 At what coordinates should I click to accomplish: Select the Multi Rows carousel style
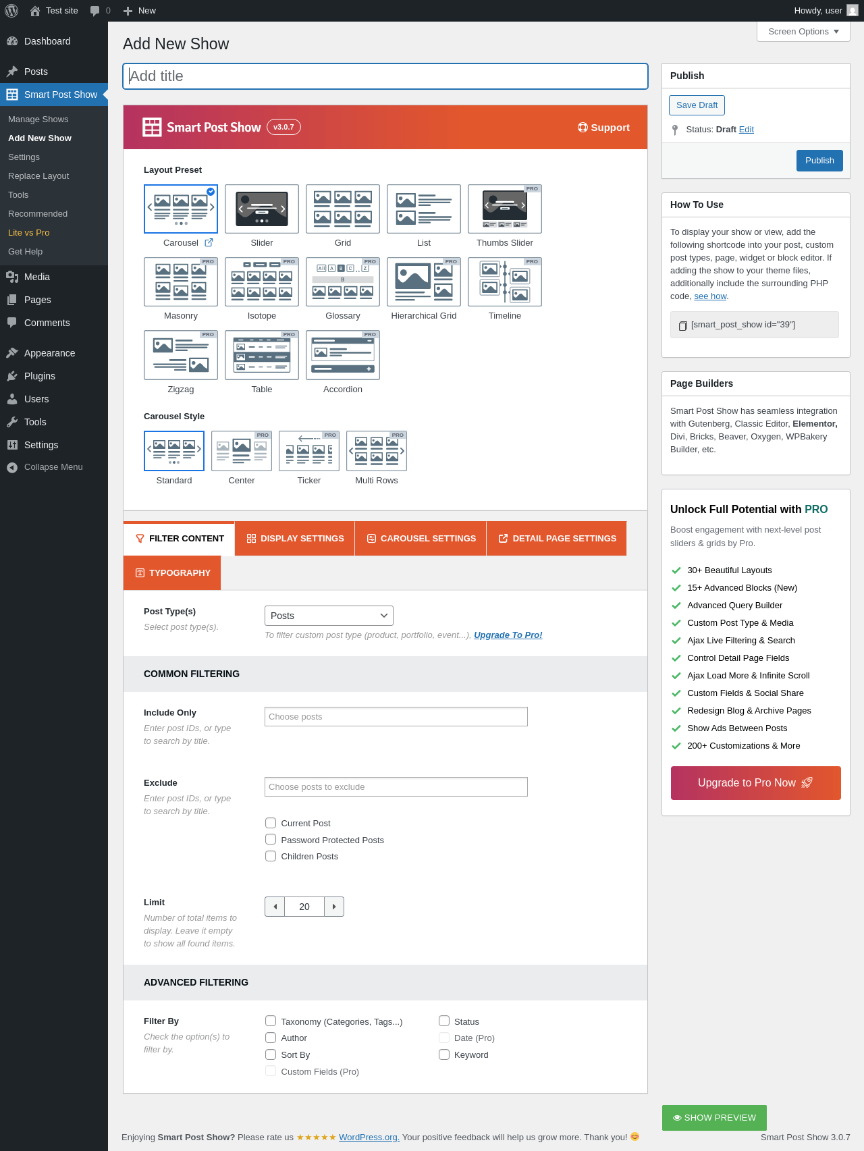[377, 451]
